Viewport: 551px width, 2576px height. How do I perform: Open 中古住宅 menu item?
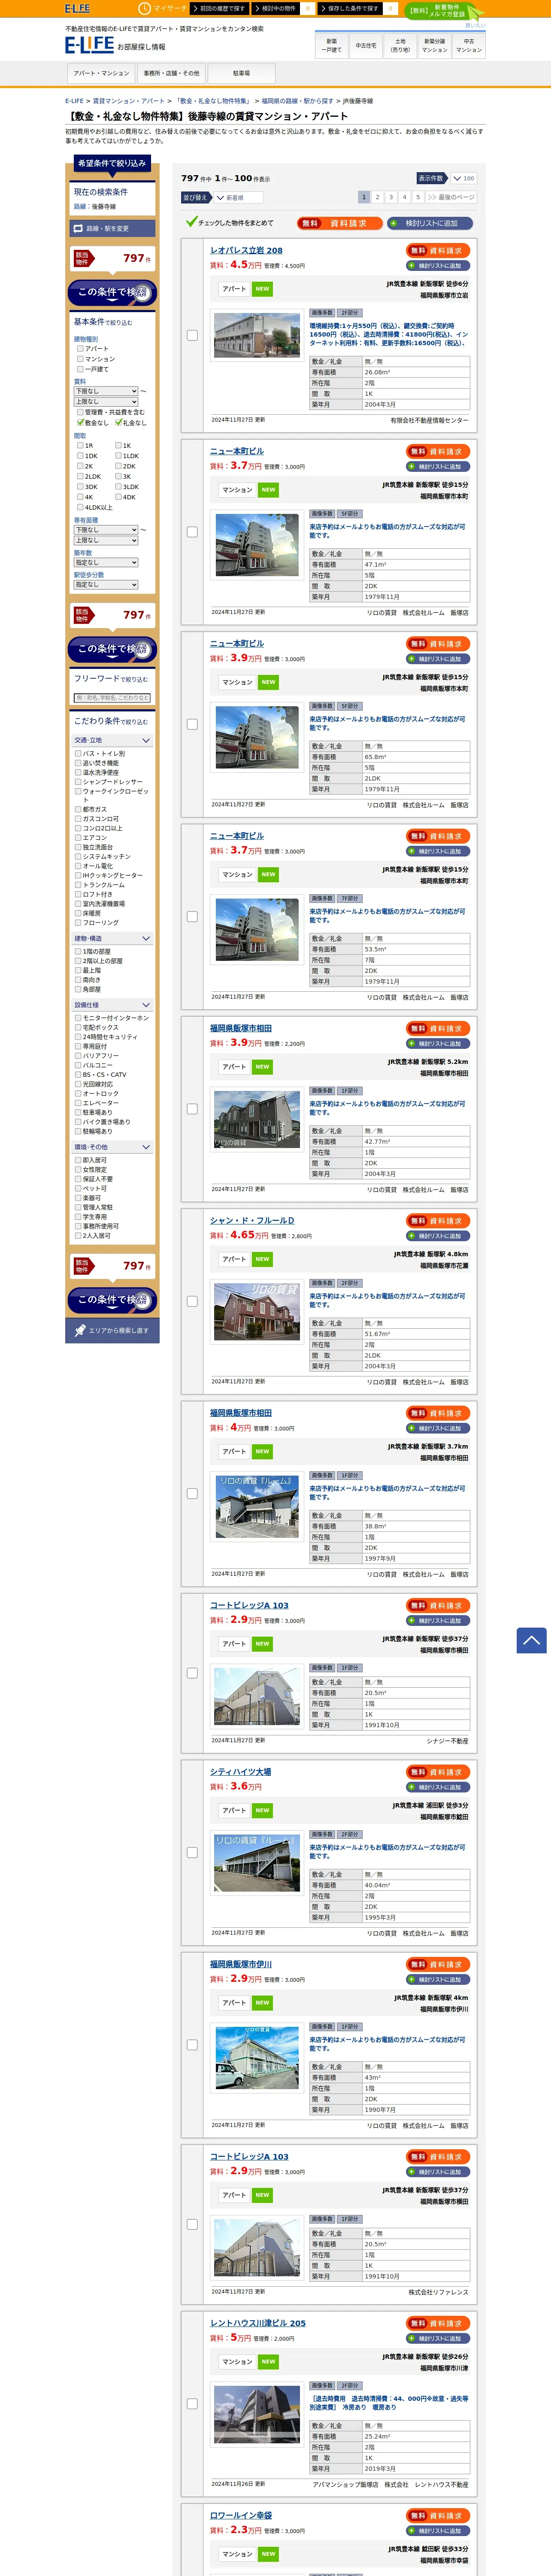(x=366, y=45)
